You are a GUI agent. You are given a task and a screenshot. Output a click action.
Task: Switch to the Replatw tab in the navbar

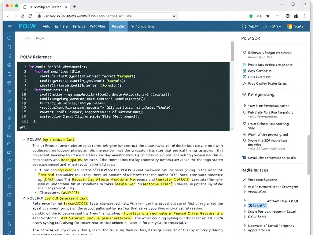[118, 26]
